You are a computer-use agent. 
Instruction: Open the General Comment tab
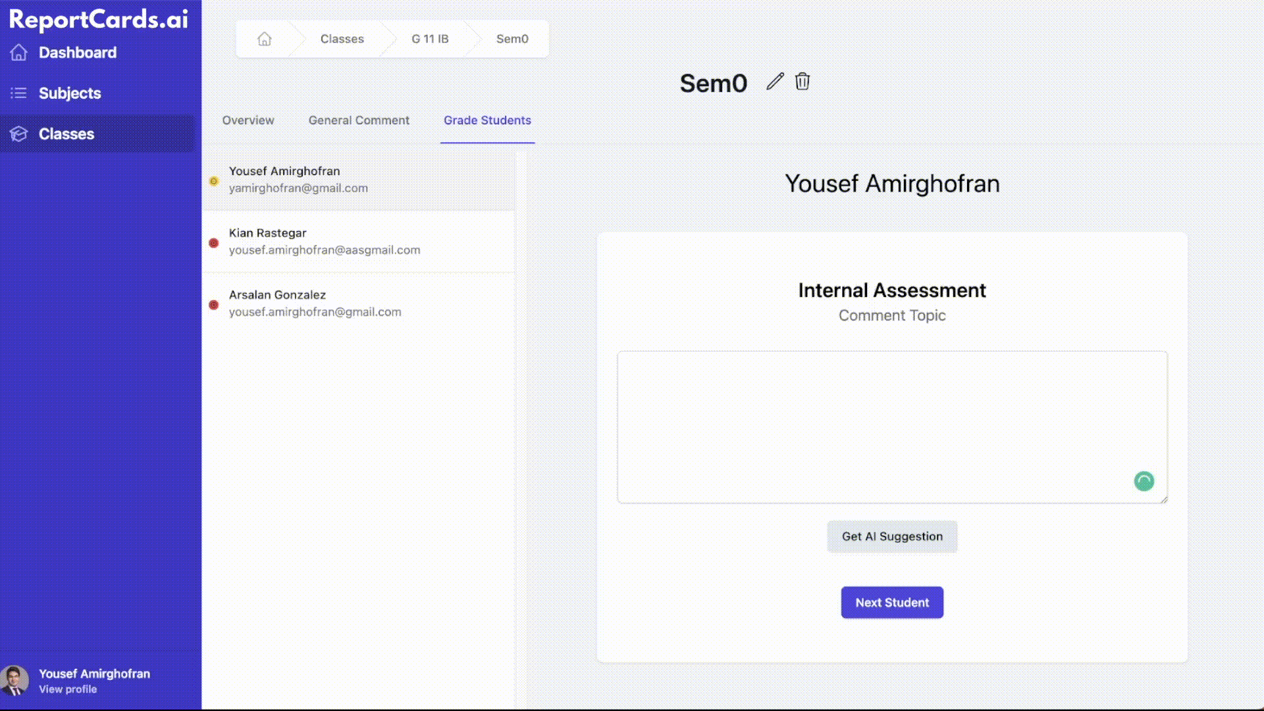click(x=359, y=120)
